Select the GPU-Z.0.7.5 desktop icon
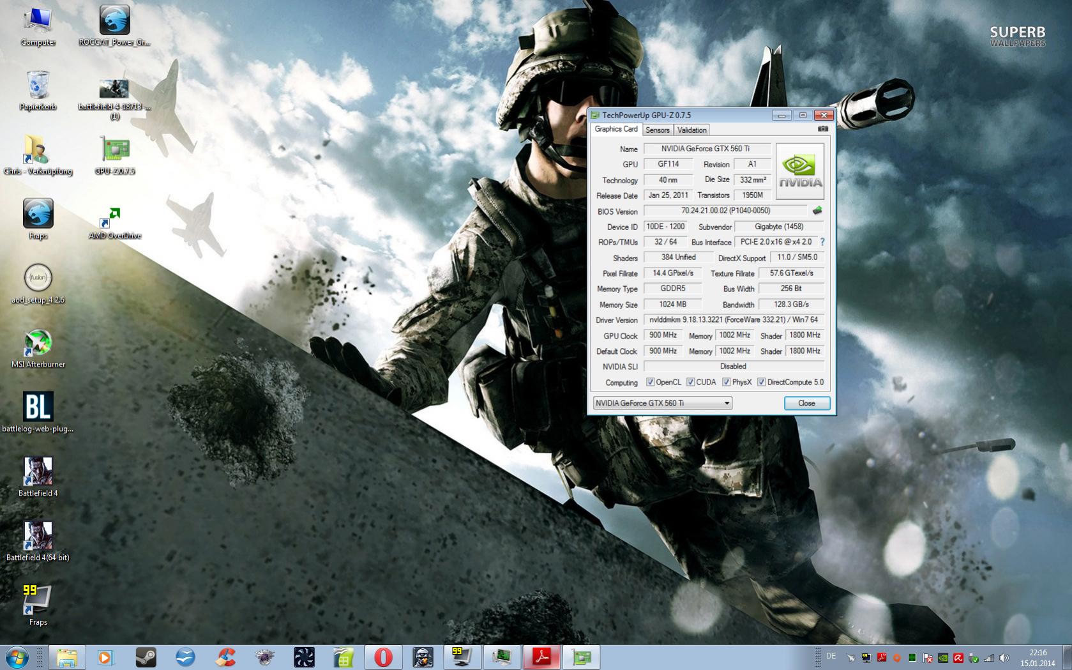Image resolution: width=1072 pixels, height=670 pixels. point(115,156)
